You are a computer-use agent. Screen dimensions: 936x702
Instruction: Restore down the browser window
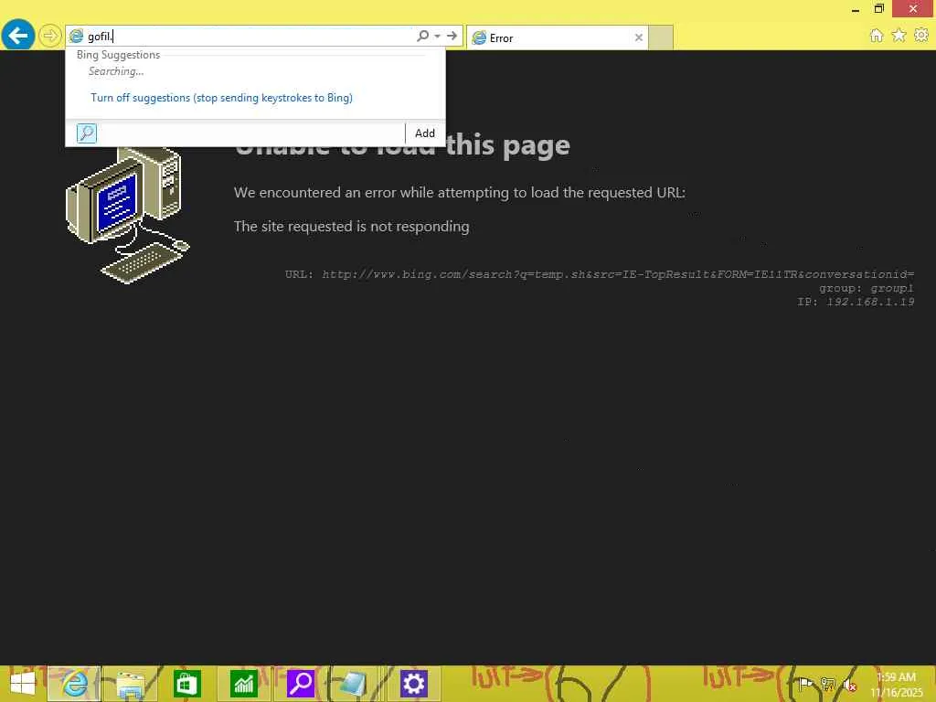(x=878, y=8)
